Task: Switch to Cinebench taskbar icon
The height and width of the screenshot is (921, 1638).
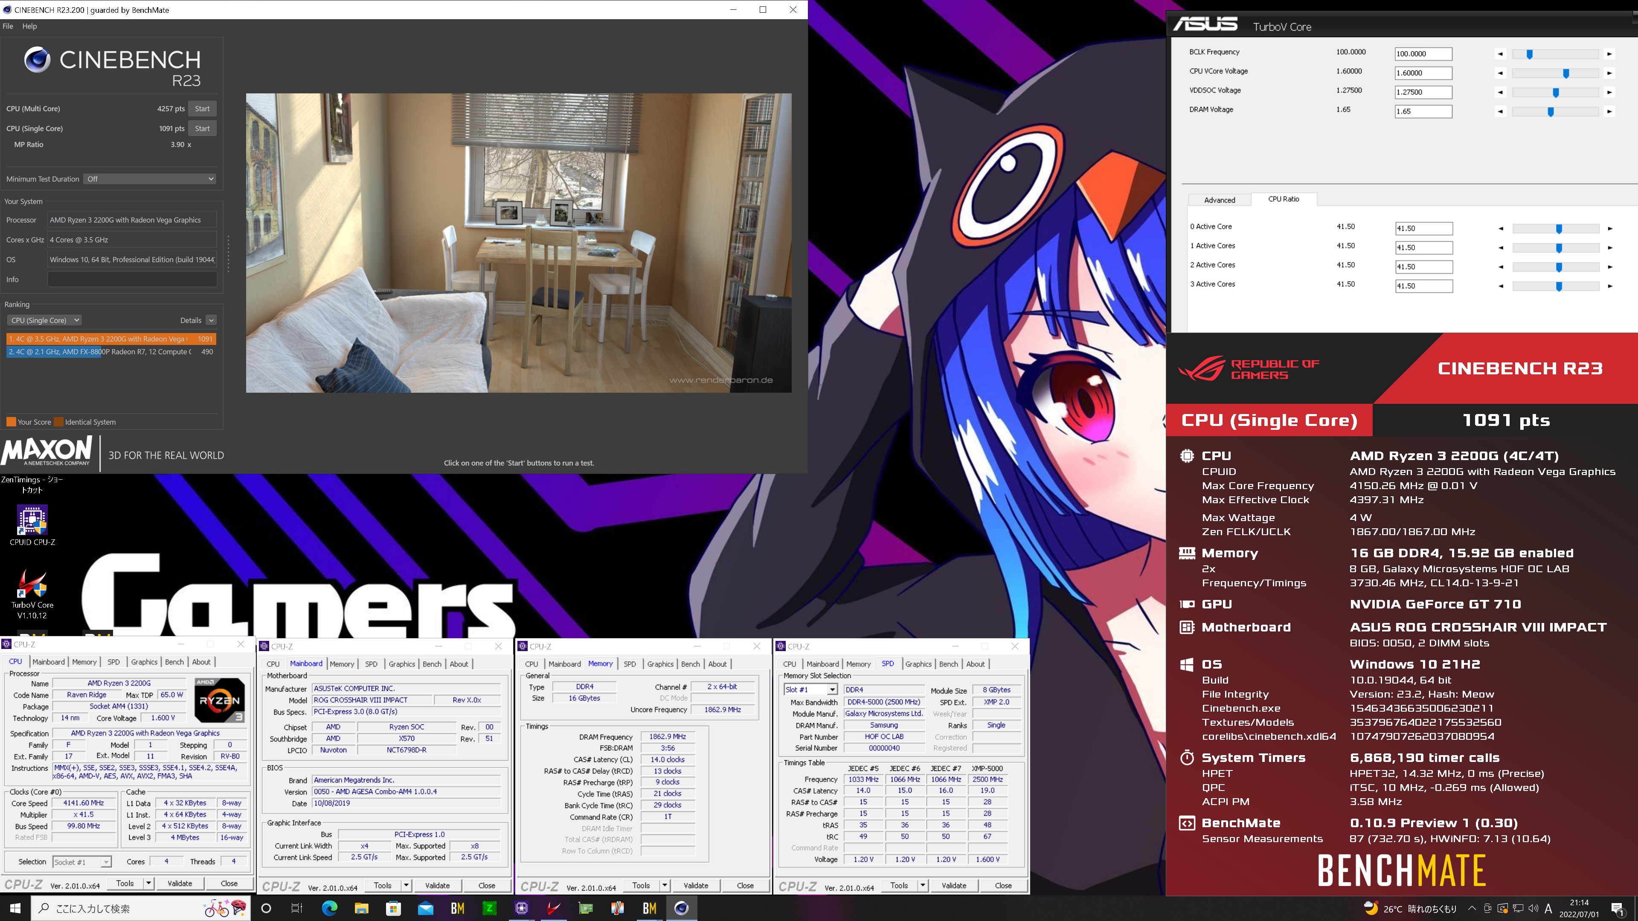Action: [681, 908]
